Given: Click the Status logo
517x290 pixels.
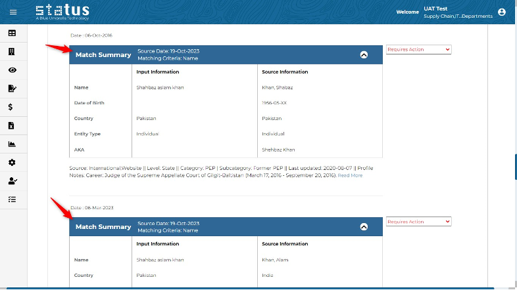Looking at the screenshot, I should [x=62, y=12].
